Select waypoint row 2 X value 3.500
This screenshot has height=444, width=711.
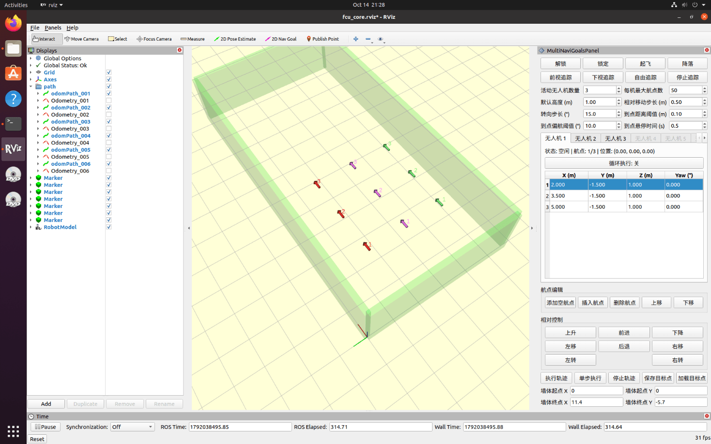(569, 196)
